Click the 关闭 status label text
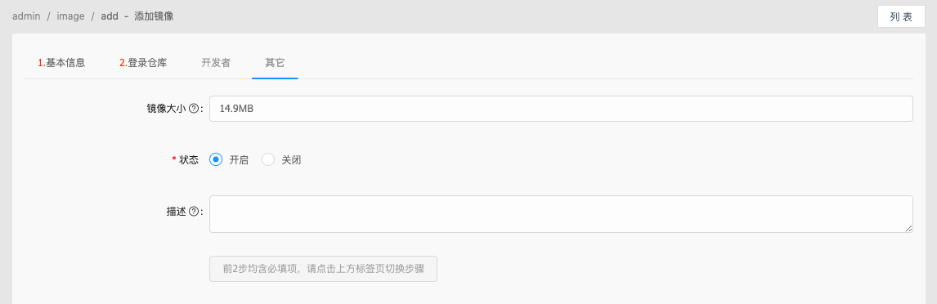Screen dimensions: 937x304 (x=291, y=160)
